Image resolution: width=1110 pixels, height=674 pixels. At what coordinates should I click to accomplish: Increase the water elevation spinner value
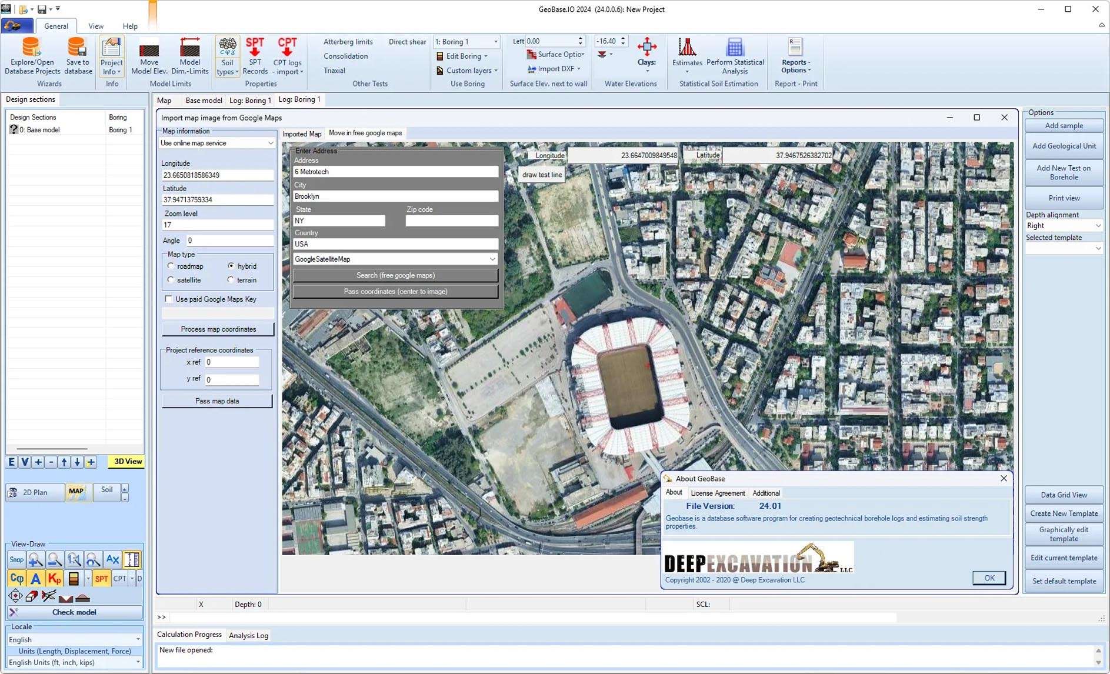tap(623, 38)
